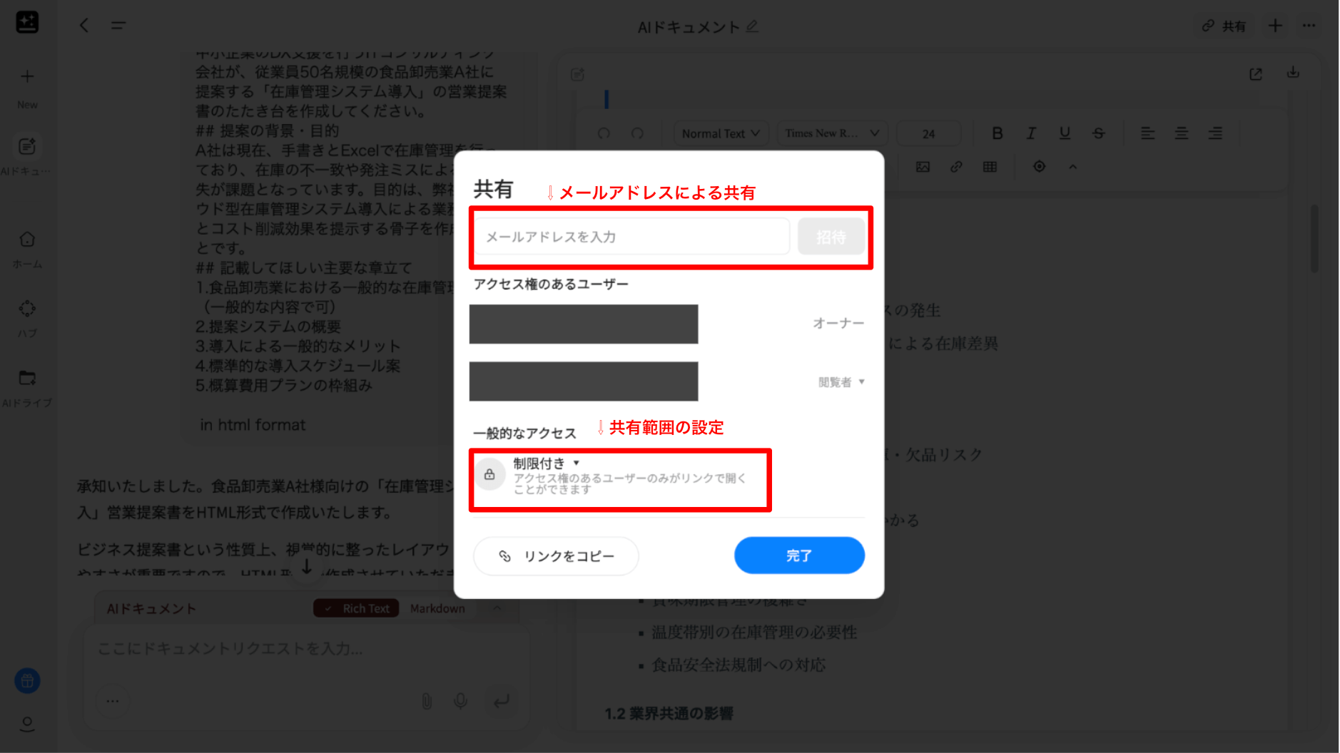Viewport: 1340px width, 753px height.
Task: Click the メールアドレスを入力 field
Action: tap(632, 237)
